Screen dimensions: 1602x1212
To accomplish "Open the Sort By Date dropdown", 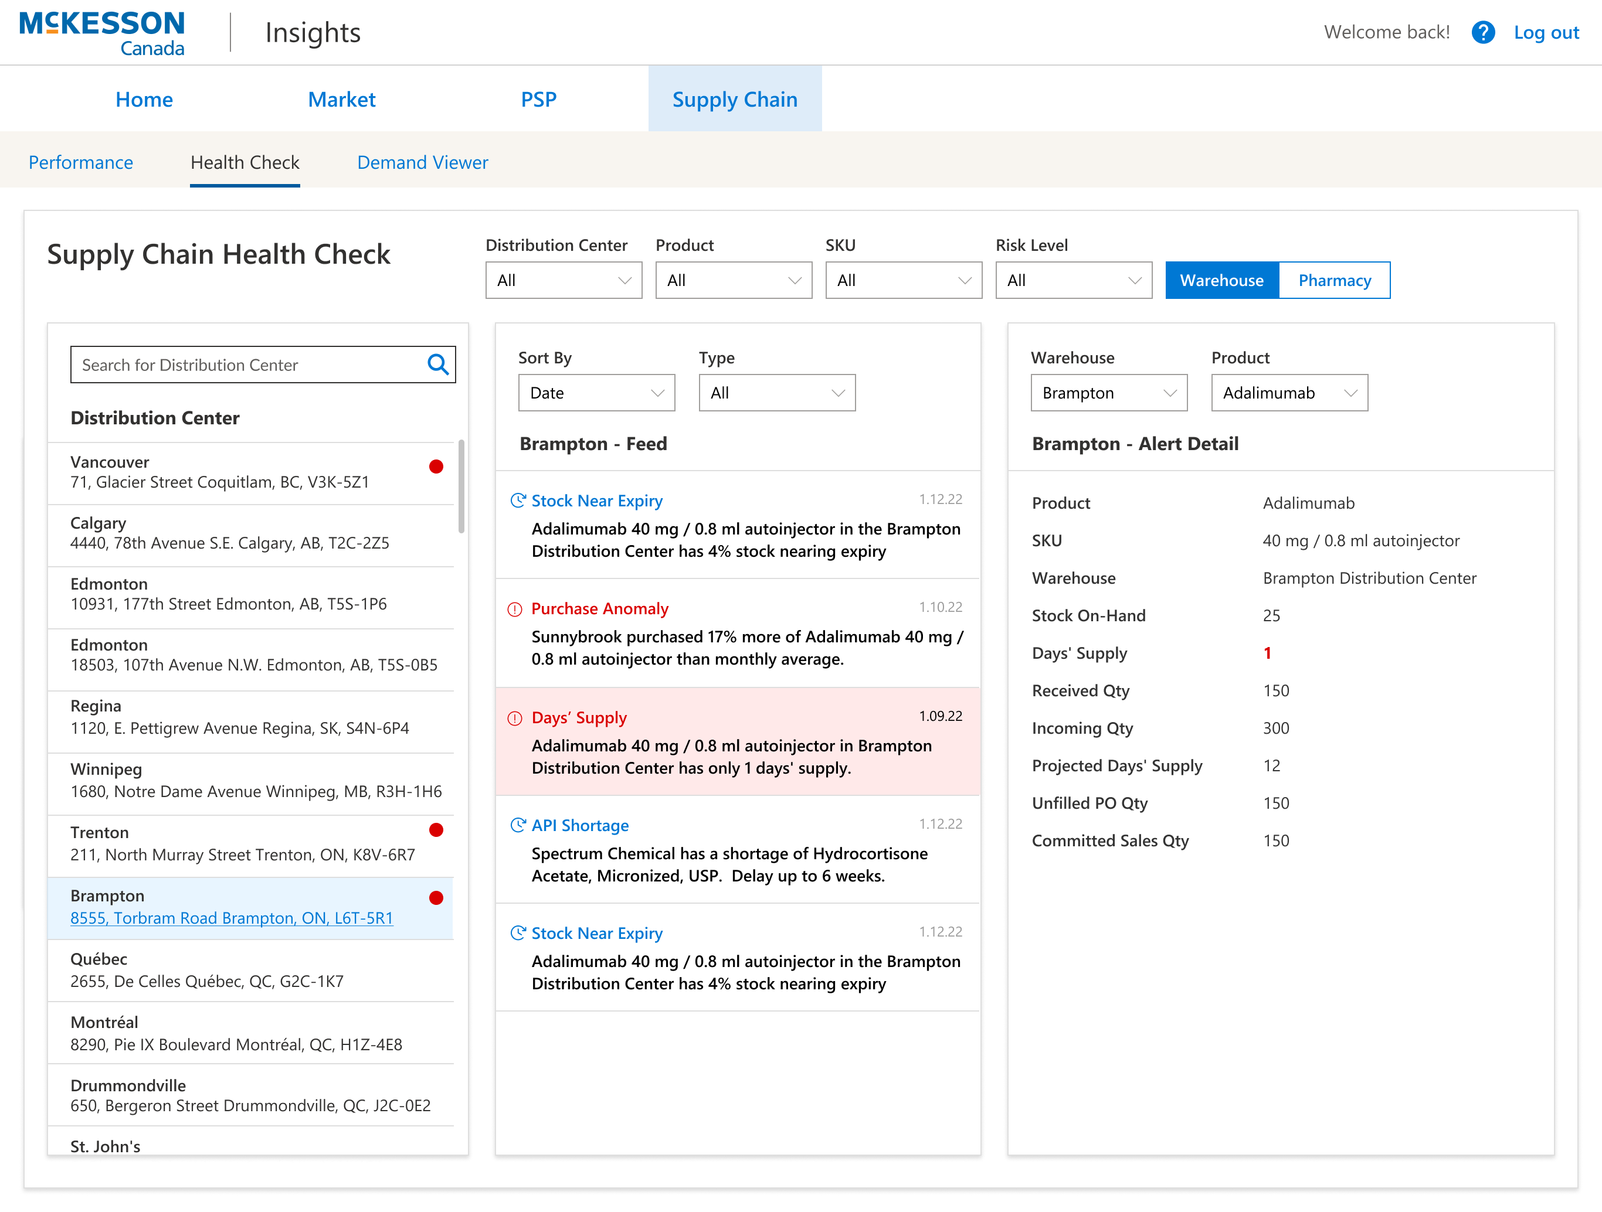I will (x=596, y=393).
